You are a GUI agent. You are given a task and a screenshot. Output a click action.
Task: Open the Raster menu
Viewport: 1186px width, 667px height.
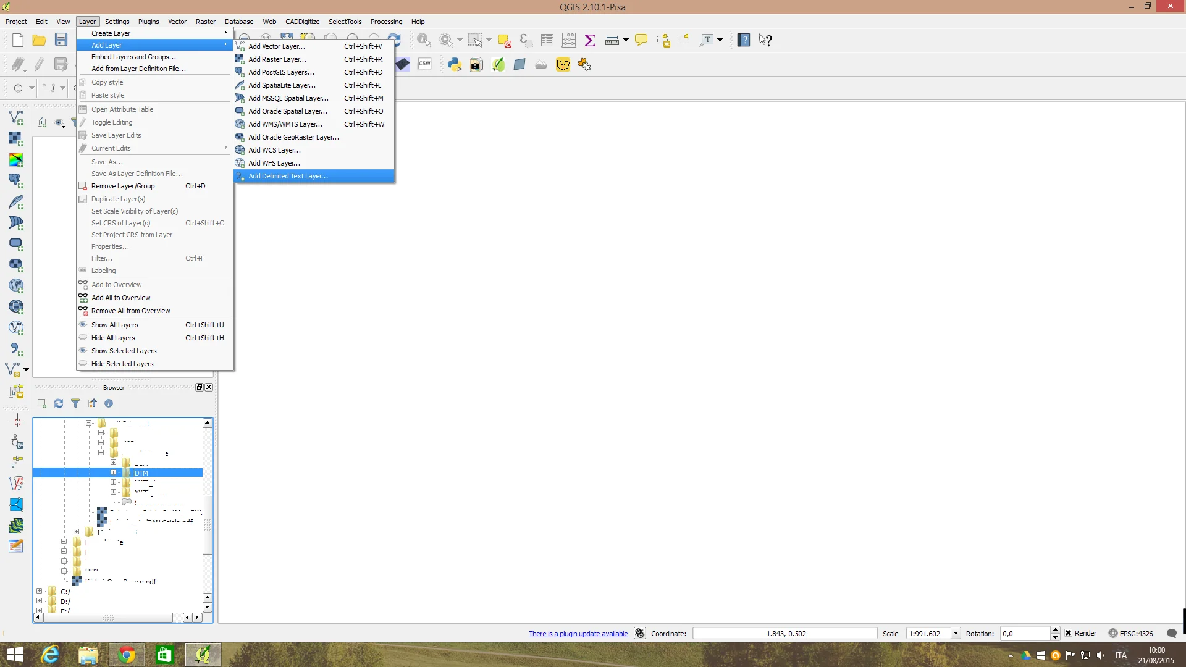point(206,22)
